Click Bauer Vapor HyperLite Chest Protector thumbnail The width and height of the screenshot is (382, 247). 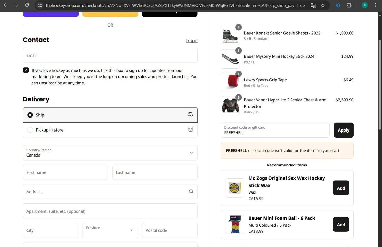coord(230,106)
